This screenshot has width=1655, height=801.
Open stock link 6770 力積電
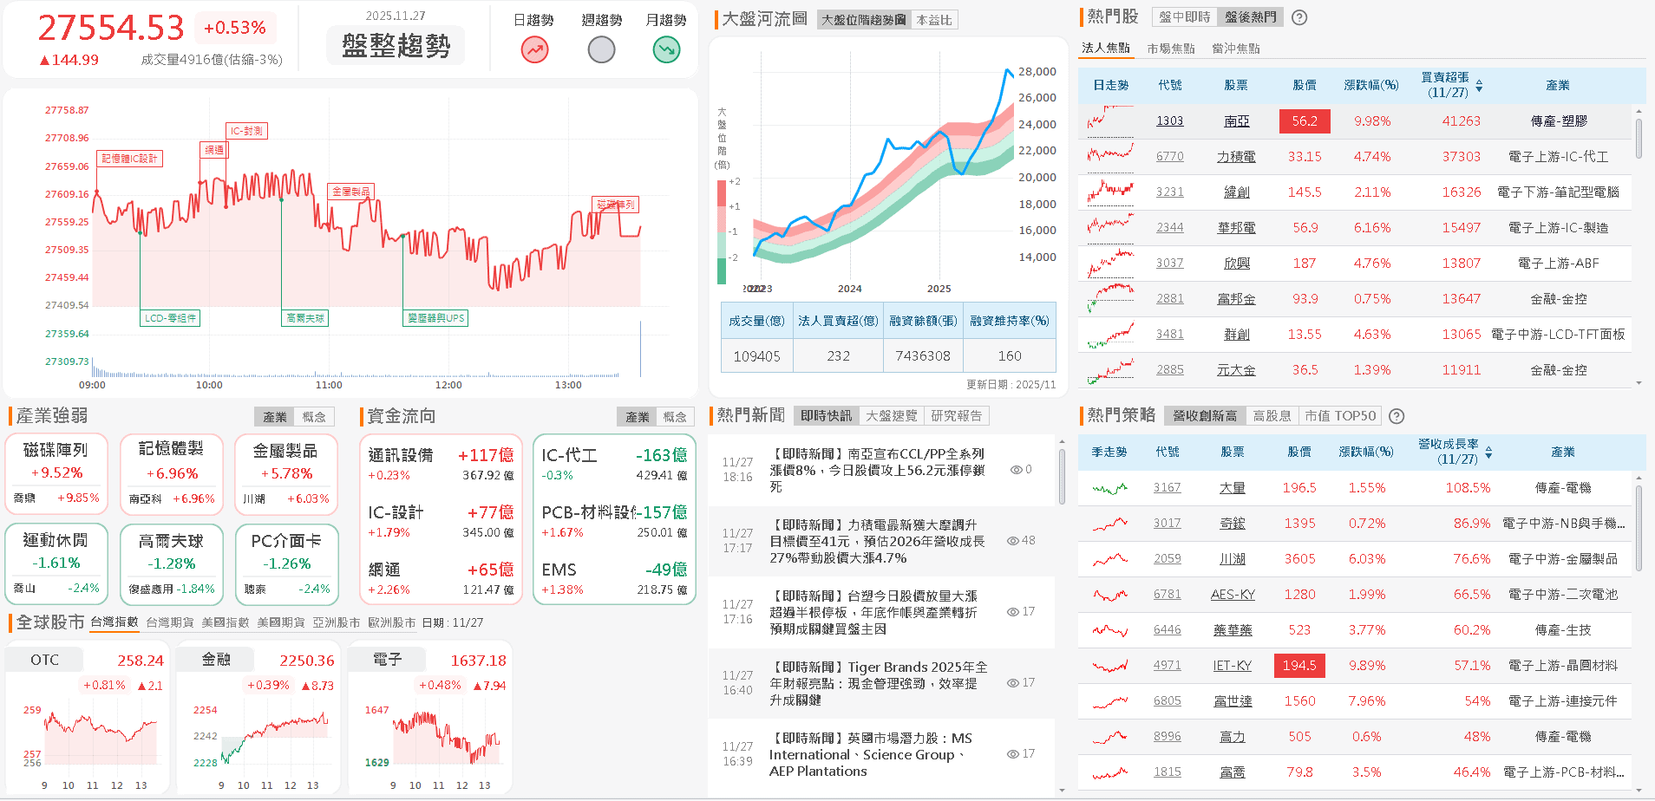click(1169, 156)
